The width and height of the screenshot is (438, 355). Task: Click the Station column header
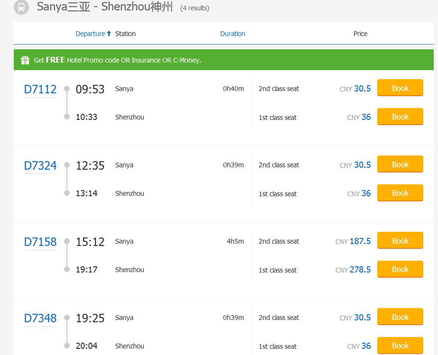125,34
